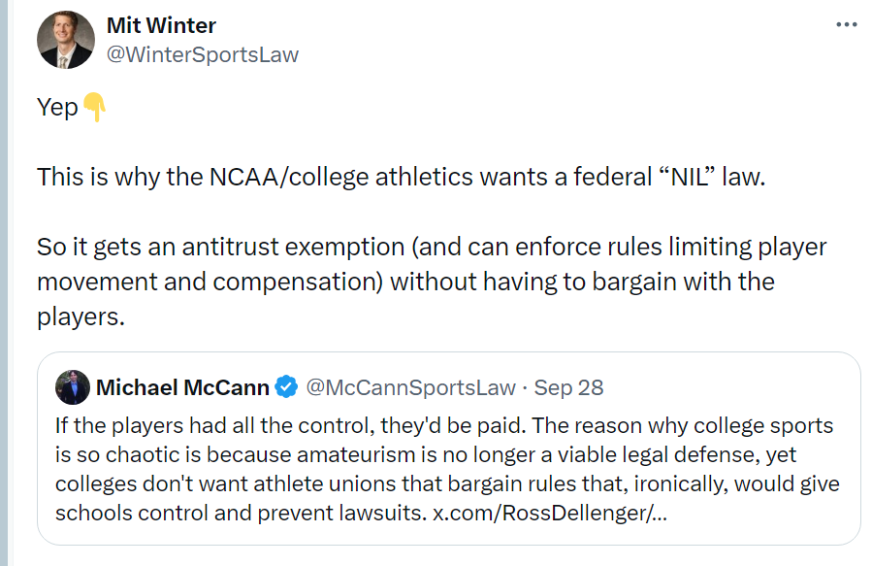Click the word "Yep" in the tweet
The image size is (872, 566).
click(x=57, y=107)
